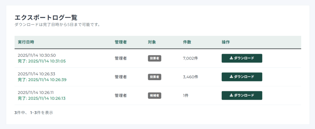The image size is (315, 129).
Task: Click 投票者 badge in the 7,002件 row
Action: pos(154,58)
